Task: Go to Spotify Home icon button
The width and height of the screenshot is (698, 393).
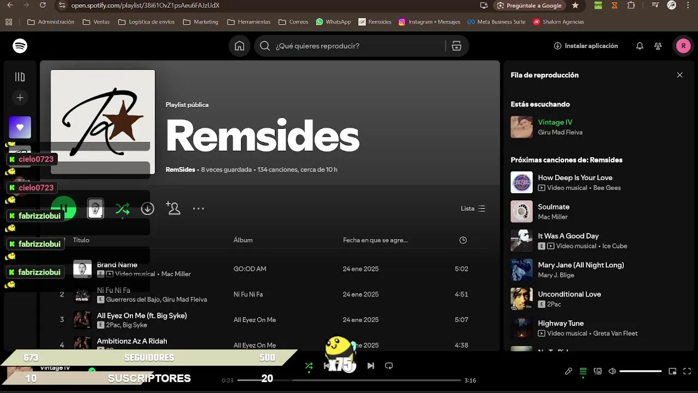Action: pos(239,46)
